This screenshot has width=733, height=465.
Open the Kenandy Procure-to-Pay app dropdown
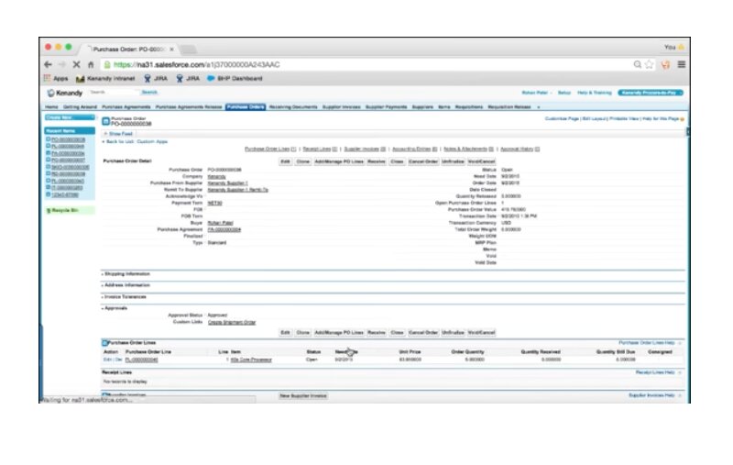650,93
